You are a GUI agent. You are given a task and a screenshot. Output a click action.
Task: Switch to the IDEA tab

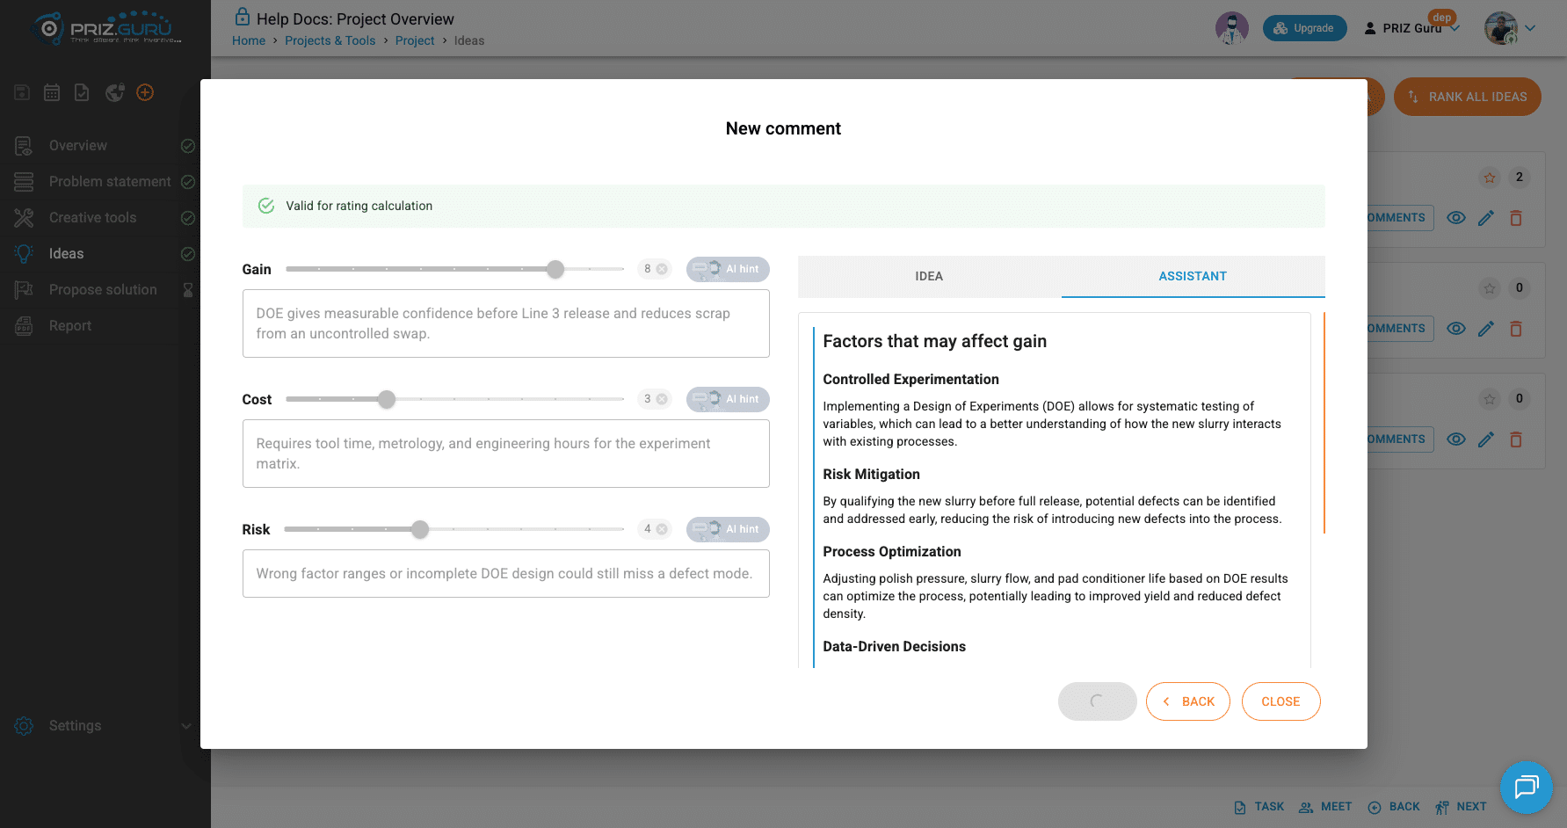click(929, 276)
